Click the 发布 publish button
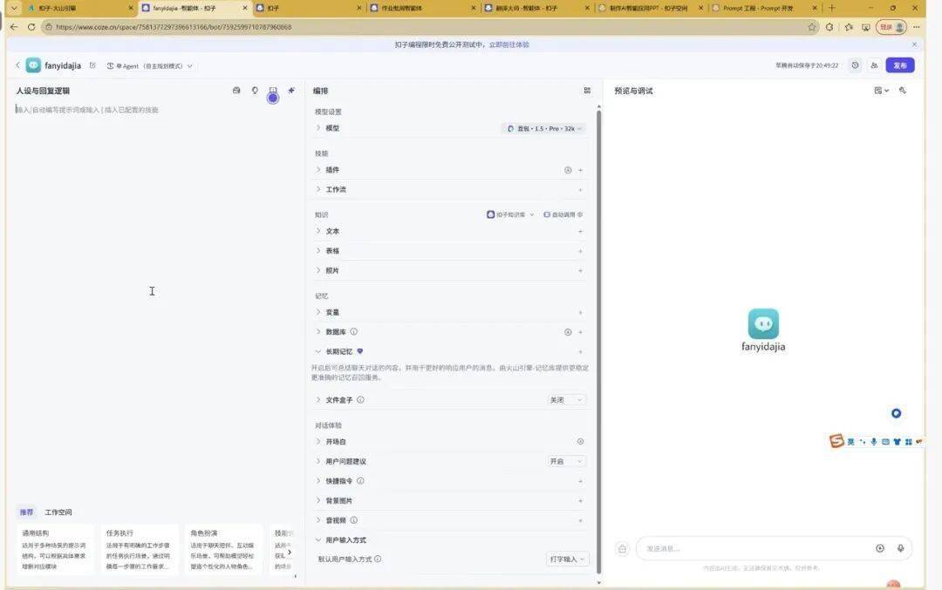Viewport: 942px width, 590px height. point(900,65)
